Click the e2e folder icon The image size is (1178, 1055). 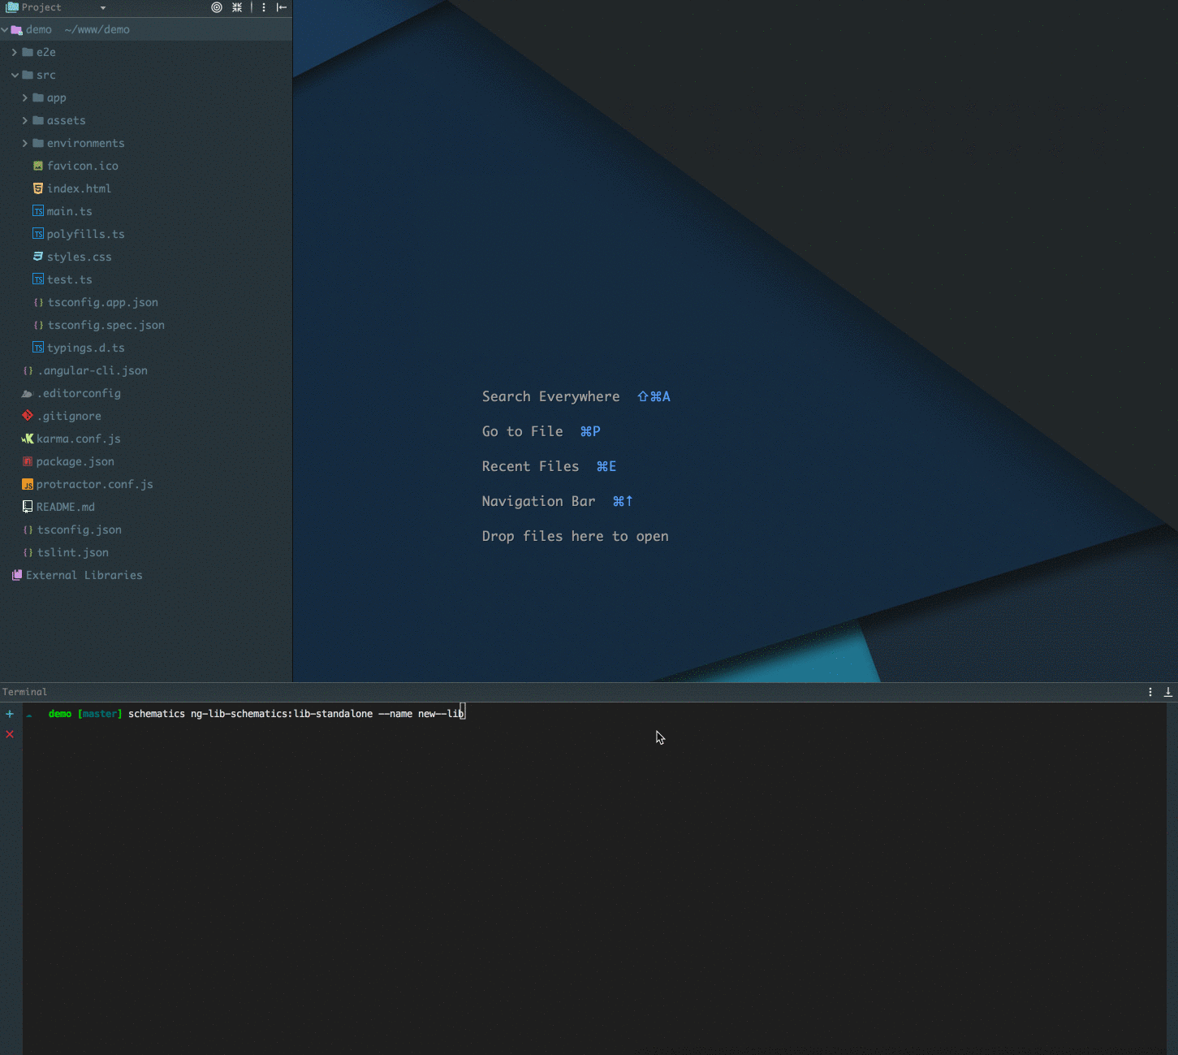coord(28,52)
